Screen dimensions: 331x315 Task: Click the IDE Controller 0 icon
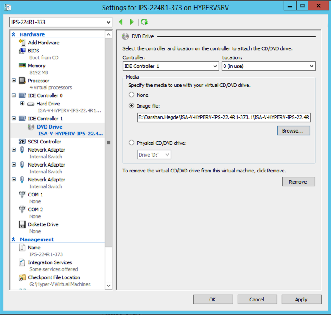(x=22, y=95)
